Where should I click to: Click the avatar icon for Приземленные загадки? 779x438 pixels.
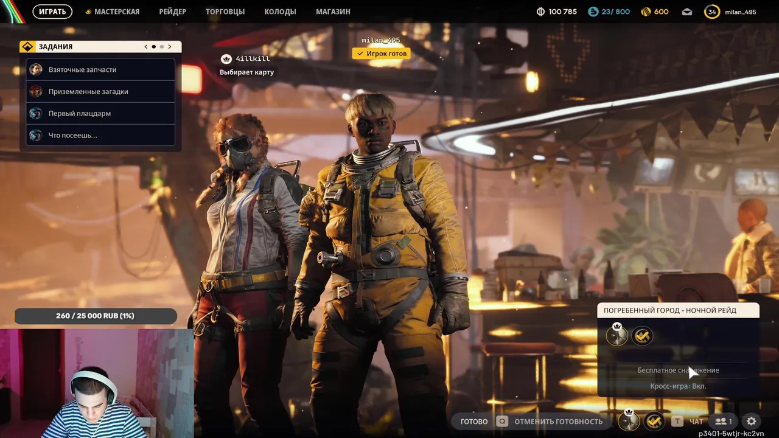(x=36, y=91)
